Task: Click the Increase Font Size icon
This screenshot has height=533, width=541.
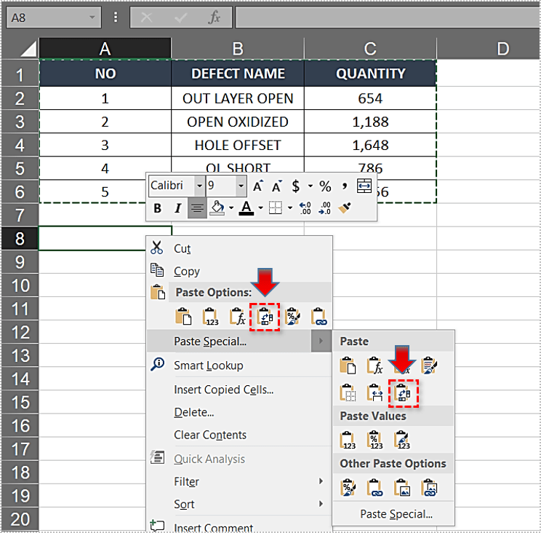Action: 257,186
